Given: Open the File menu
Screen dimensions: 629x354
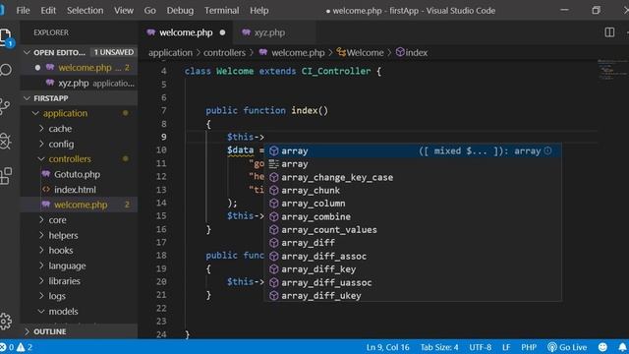Looking at the screenshot, I should tap(23, 11).
